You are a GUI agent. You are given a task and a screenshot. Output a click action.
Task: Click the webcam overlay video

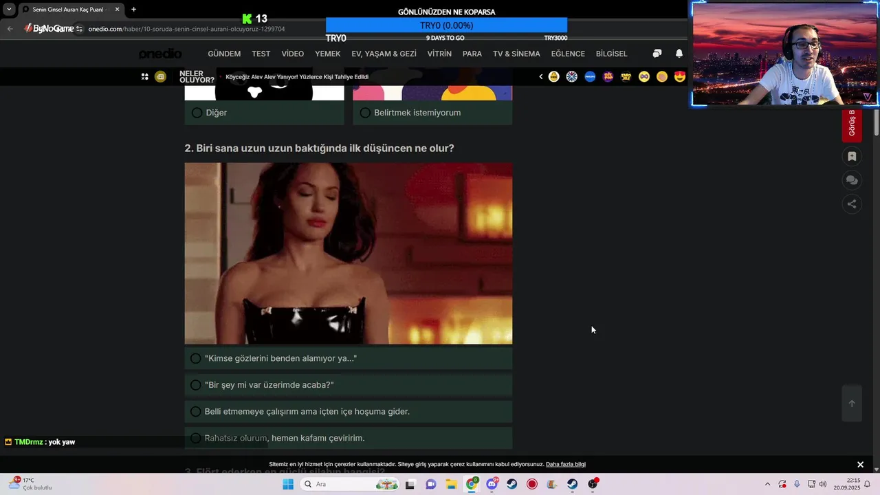[785, 54]
